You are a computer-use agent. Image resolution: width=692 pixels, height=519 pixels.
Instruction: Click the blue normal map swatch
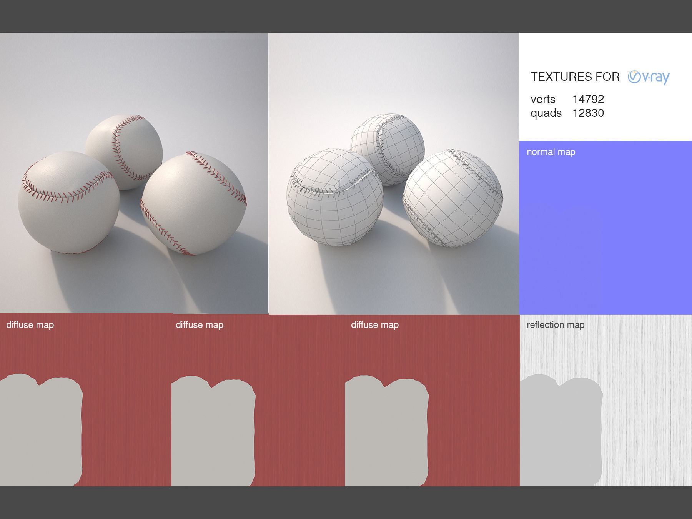tap(605, 228)
